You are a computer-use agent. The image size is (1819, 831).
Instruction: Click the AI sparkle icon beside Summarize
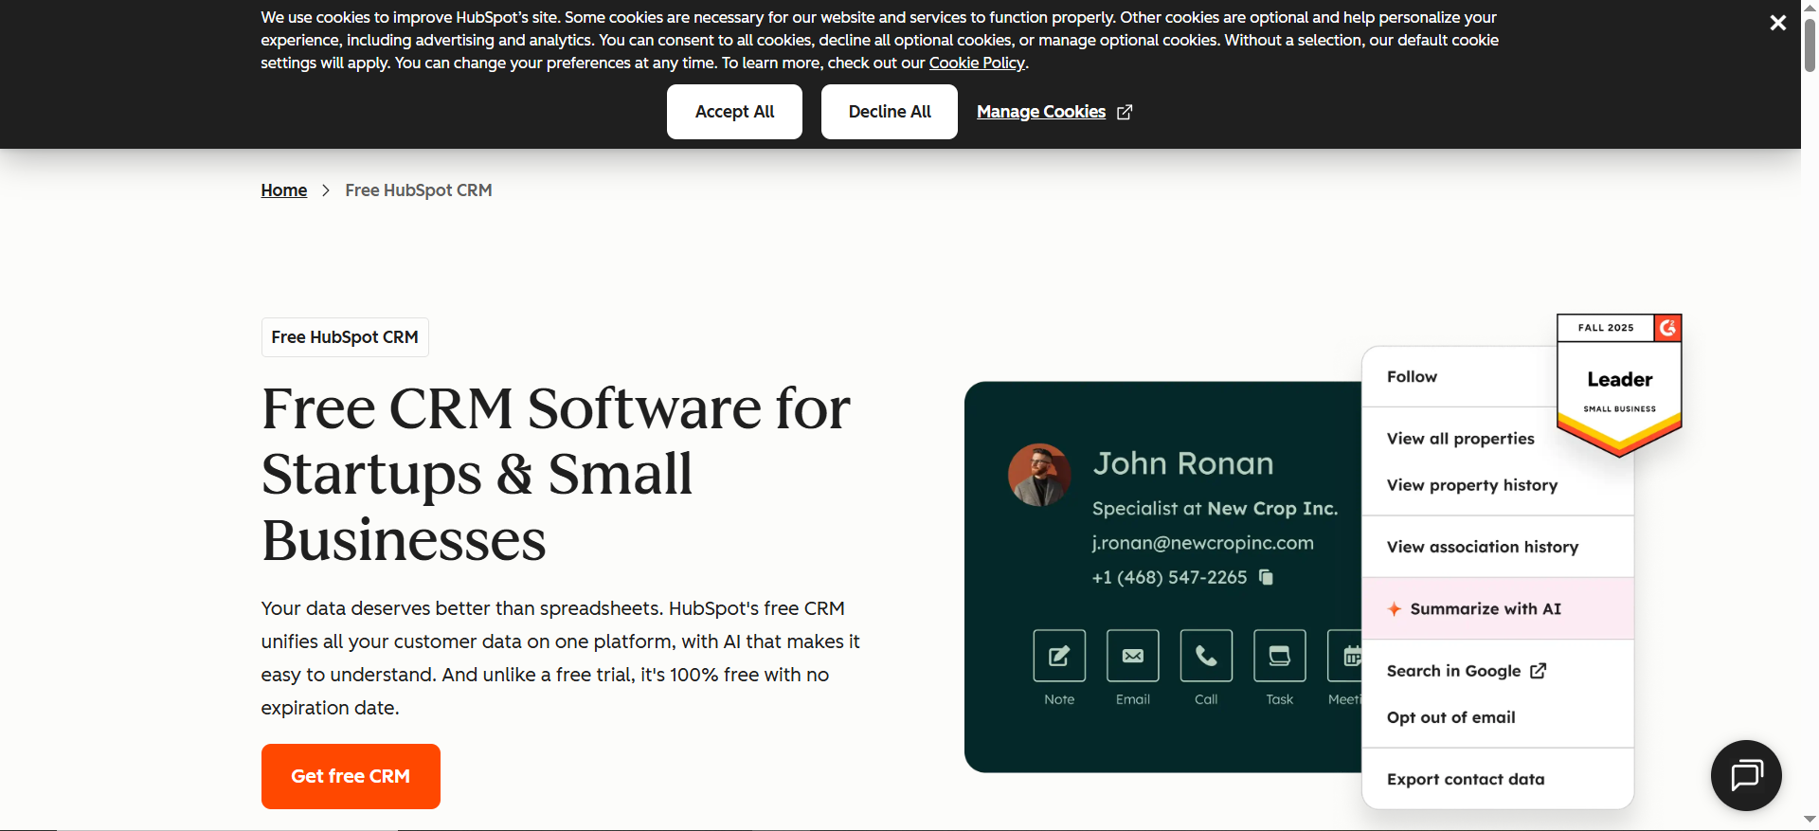point(1395,609)
